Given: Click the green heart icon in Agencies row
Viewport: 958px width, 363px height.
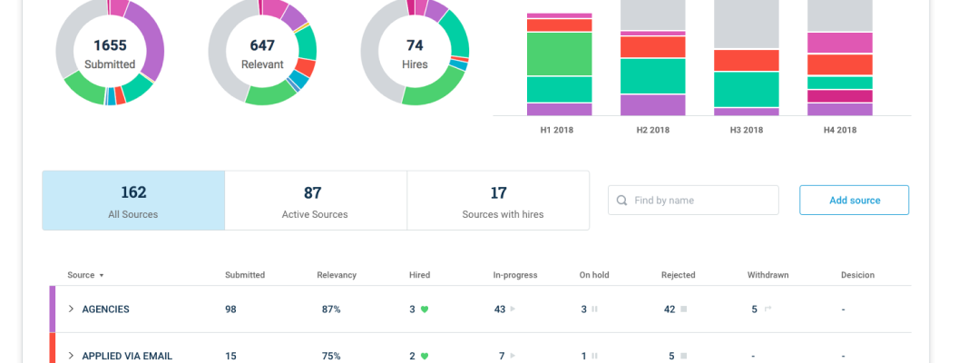Looking at the screenshot, I should click(x=424, y=309).
